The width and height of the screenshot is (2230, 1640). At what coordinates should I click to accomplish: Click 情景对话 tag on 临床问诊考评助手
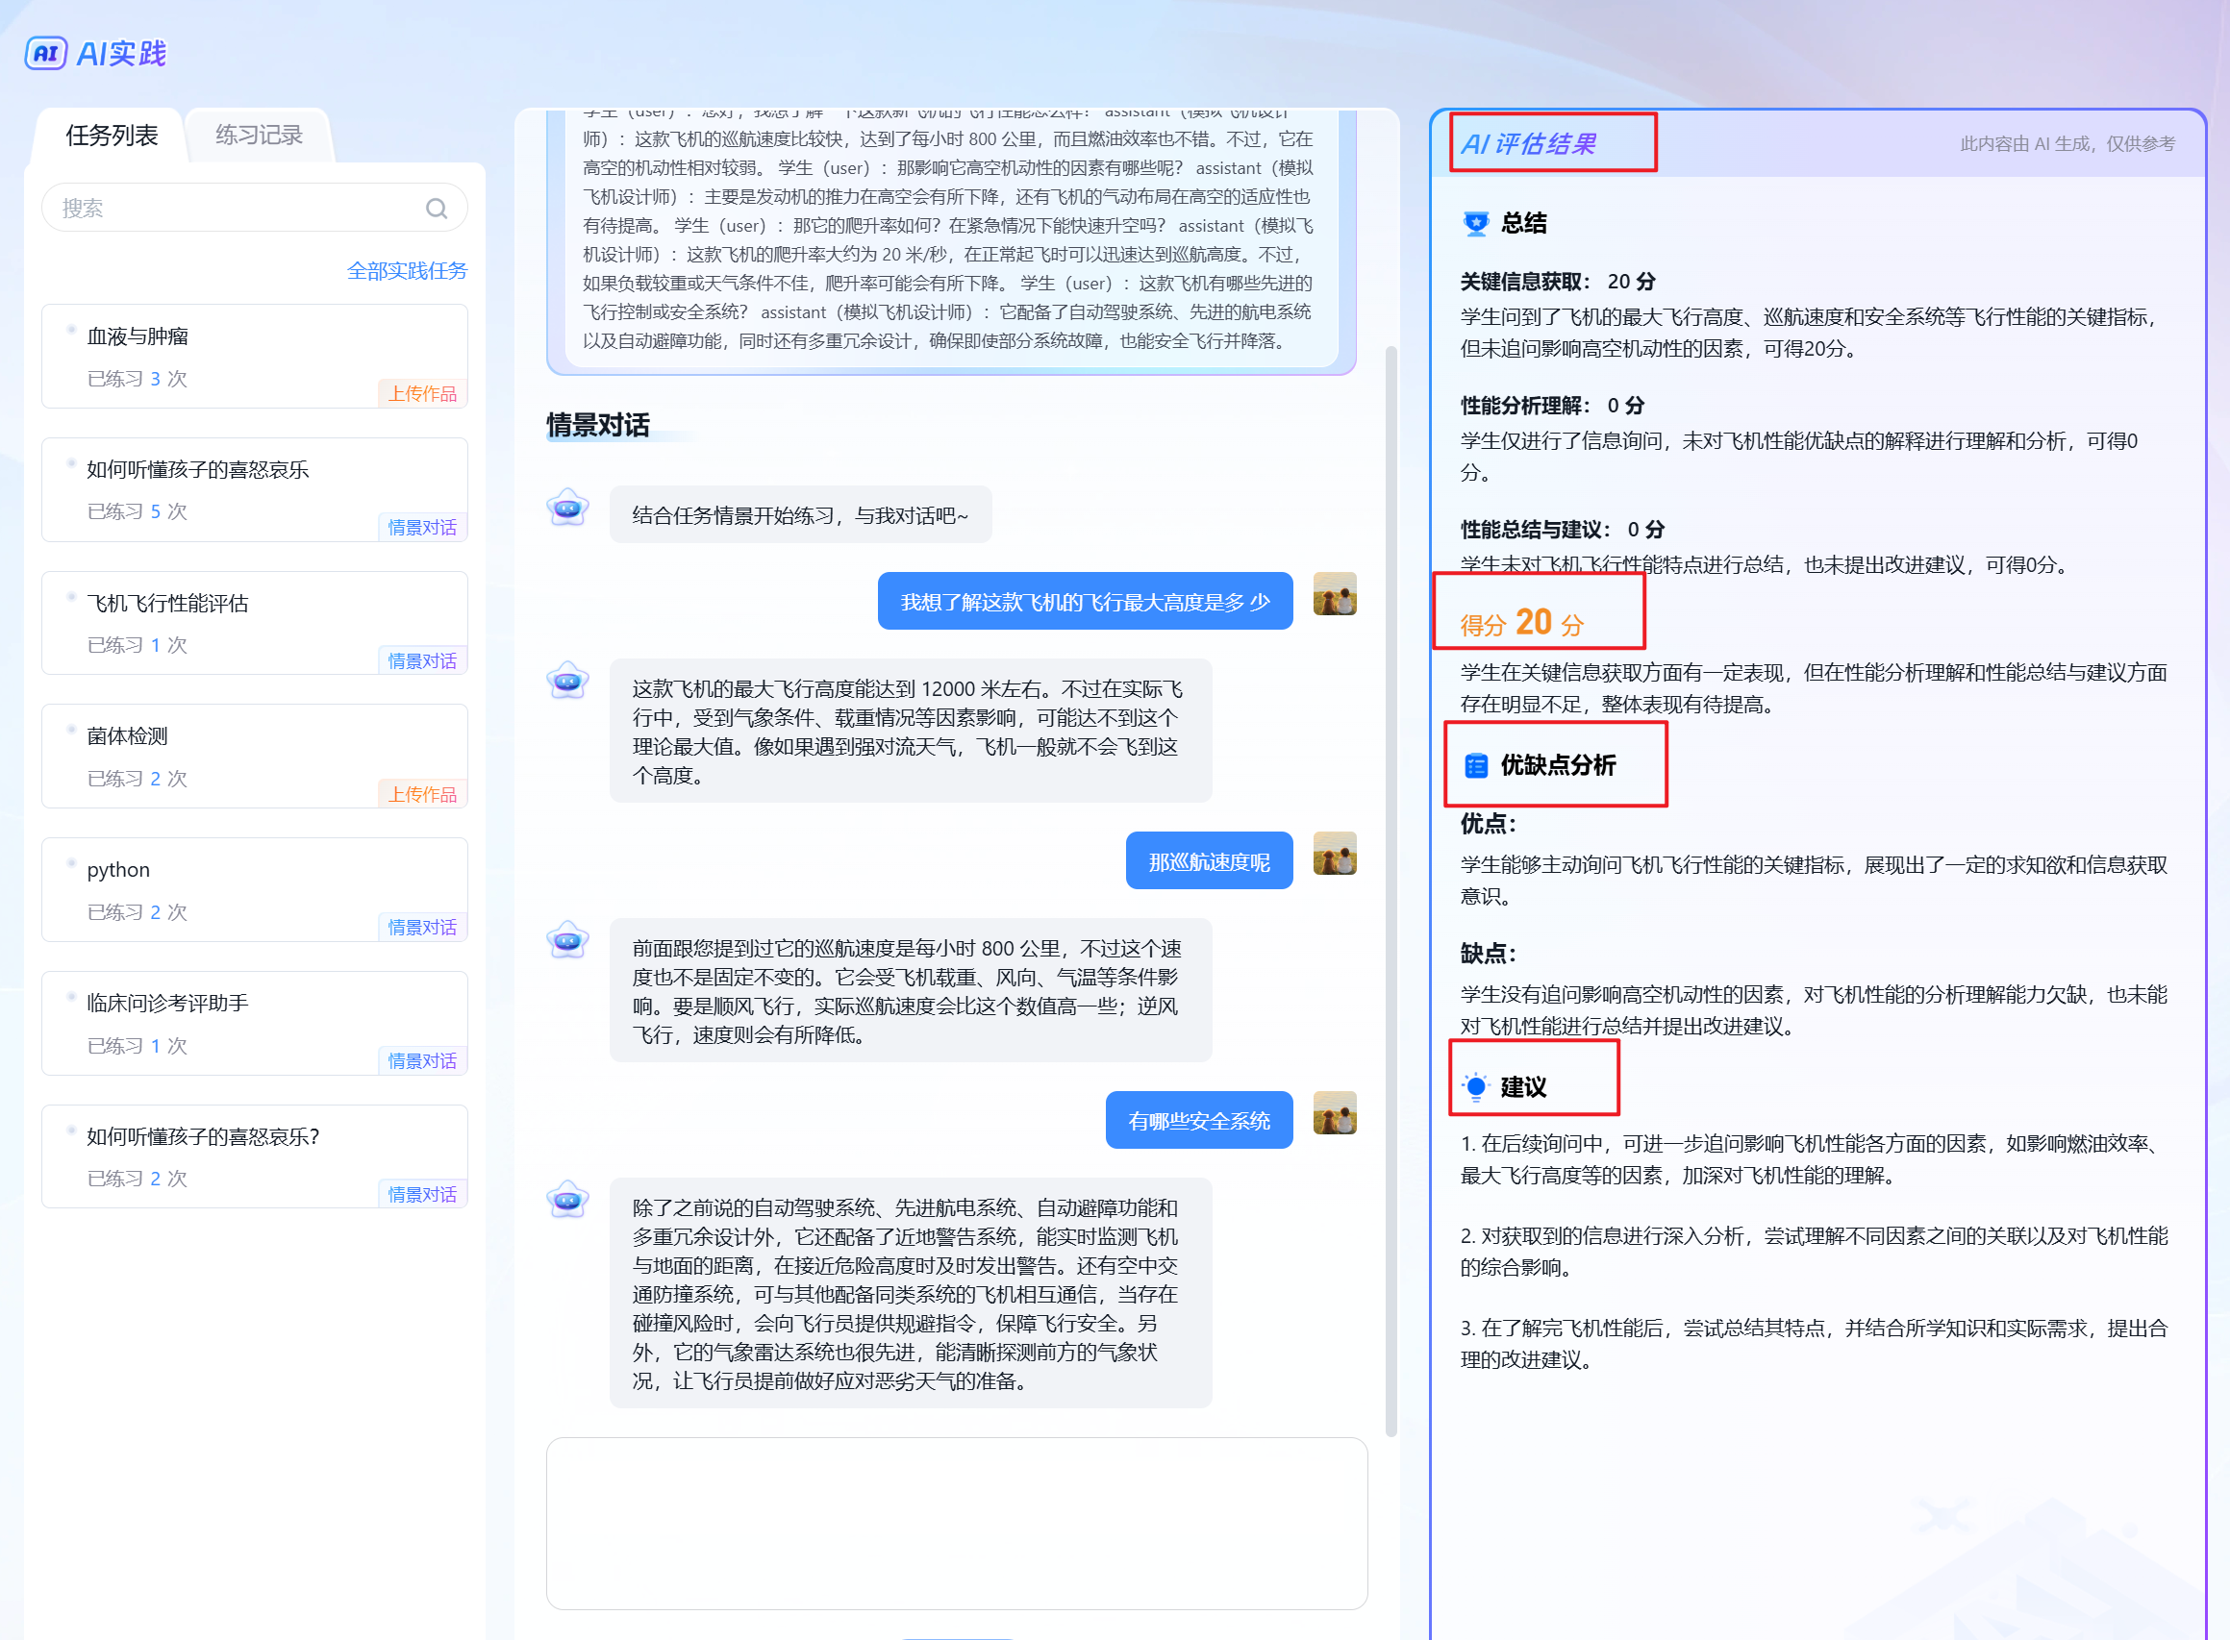point(422,1061)
